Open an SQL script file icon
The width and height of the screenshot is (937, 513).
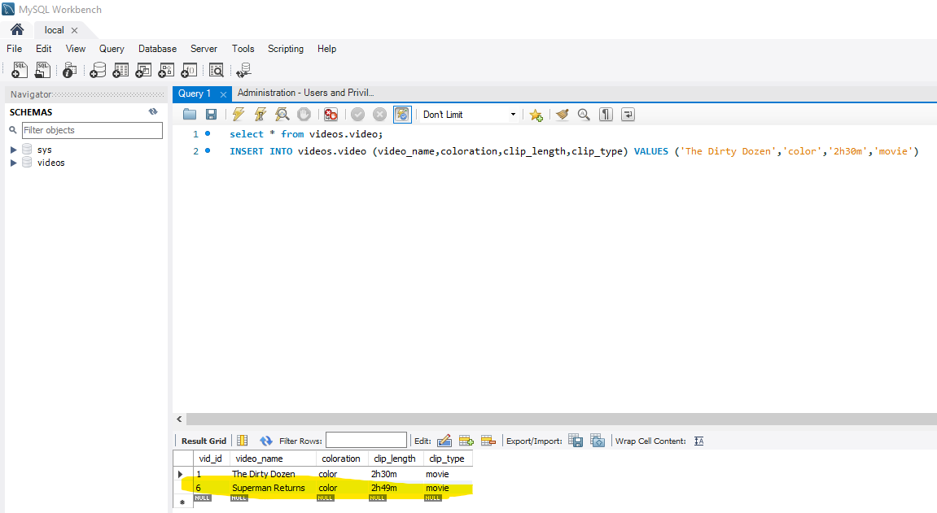point(42,71)
